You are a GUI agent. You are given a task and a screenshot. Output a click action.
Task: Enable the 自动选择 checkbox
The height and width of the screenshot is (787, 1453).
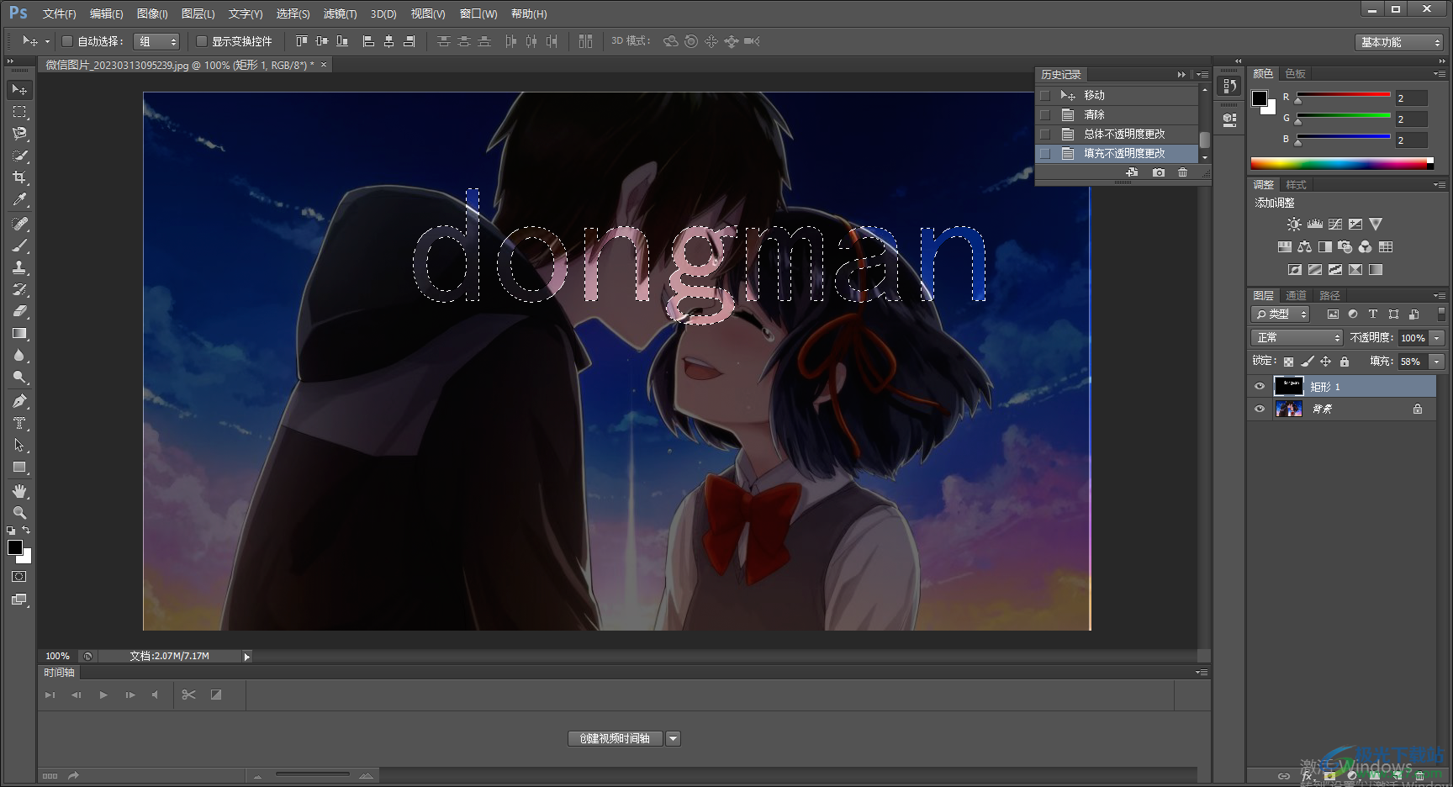click(67, 41)
